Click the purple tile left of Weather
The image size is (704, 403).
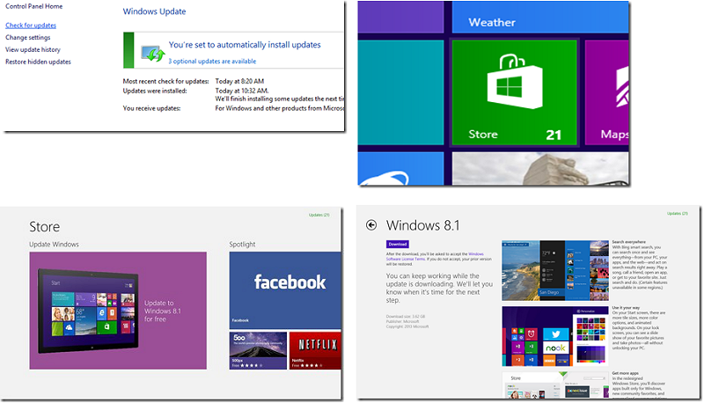(400, 17)
